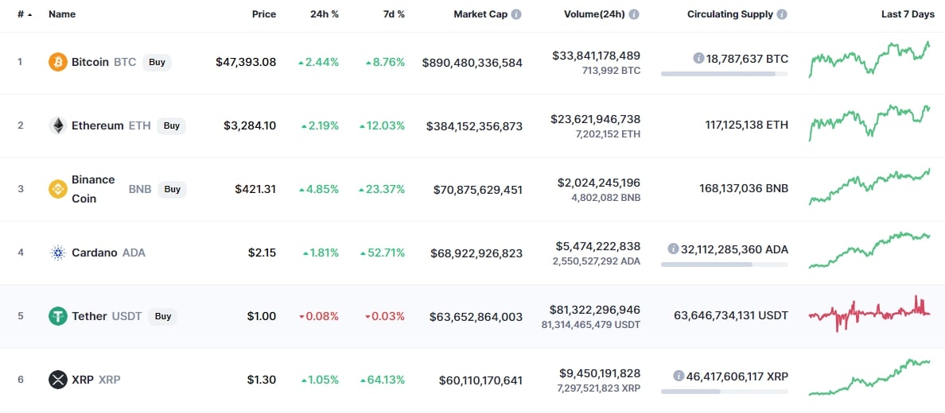Viewport: 945px width, 413px height.
Task: Click the info icon beside Volume(24h) header
Action: click(x=635, y=14)
